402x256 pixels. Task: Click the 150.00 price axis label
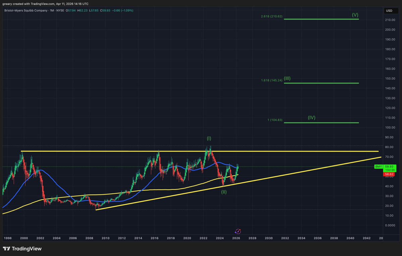pyautogui.click(x=390, y=79)
